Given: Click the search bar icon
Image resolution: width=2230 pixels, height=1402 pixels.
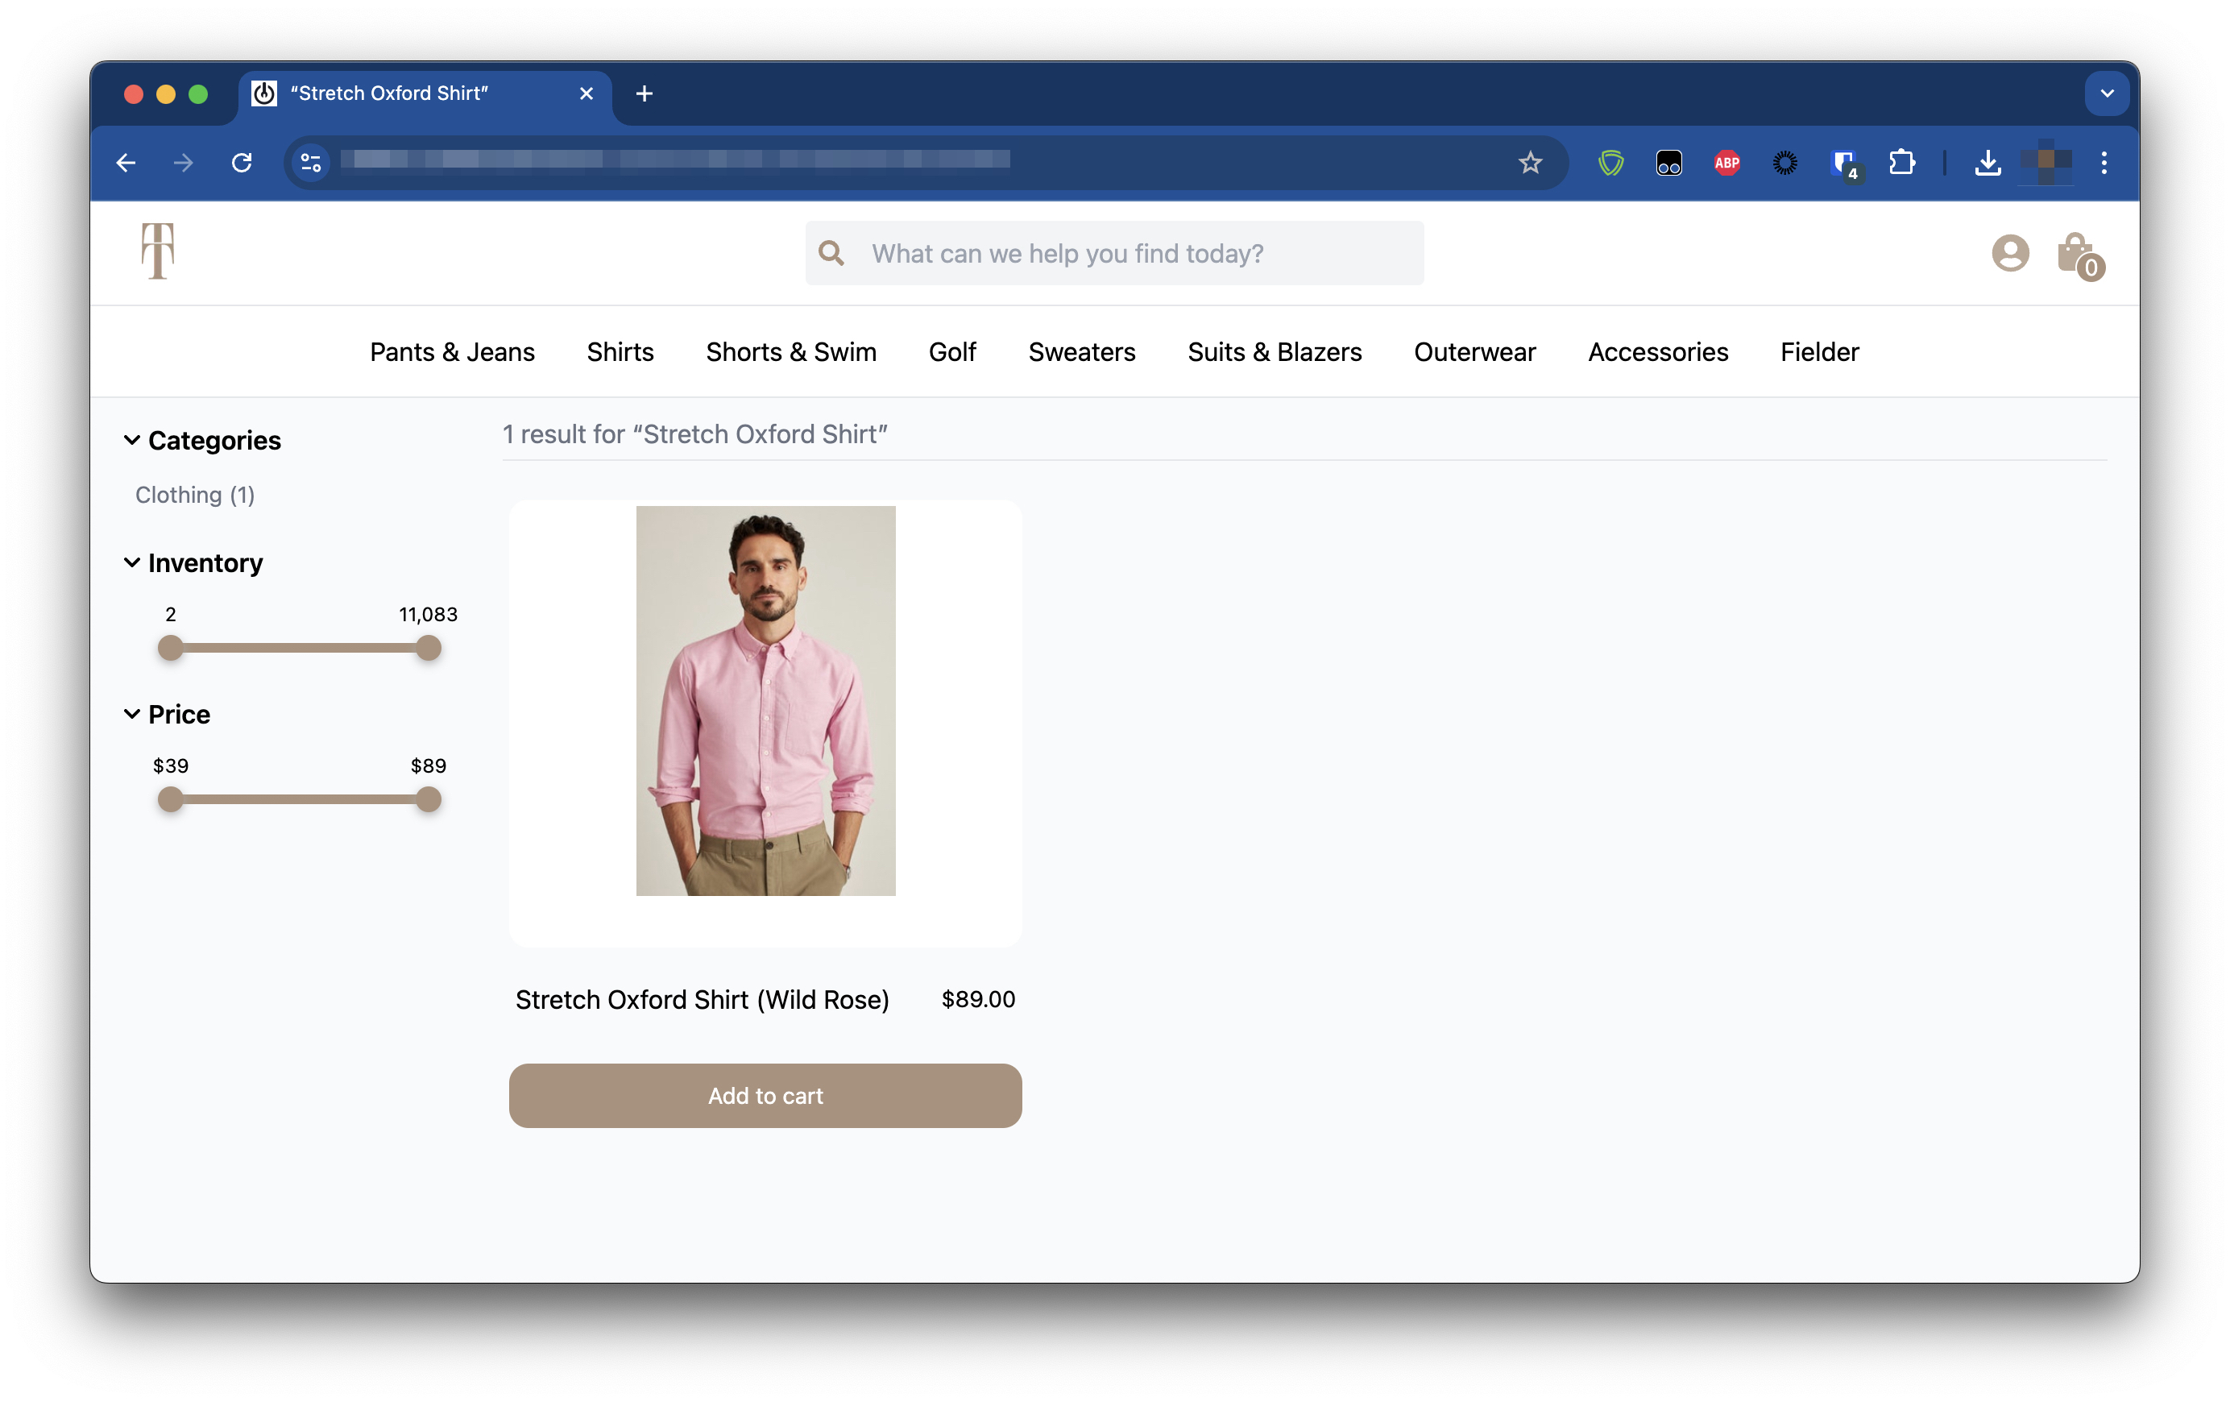Looking at the screenshot, I should point(833,252).
